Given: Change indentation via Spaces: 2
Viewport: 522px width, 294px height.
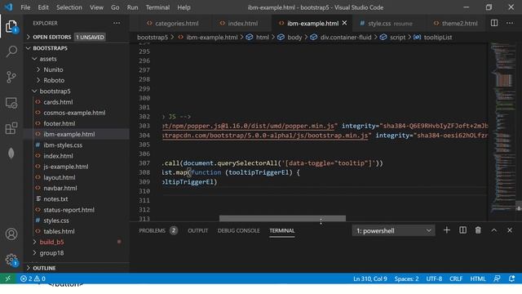Looking at the screenshot, I should [406, 278].
